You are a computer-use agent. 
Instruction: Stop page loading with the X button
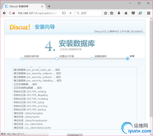tap(70, 13)
